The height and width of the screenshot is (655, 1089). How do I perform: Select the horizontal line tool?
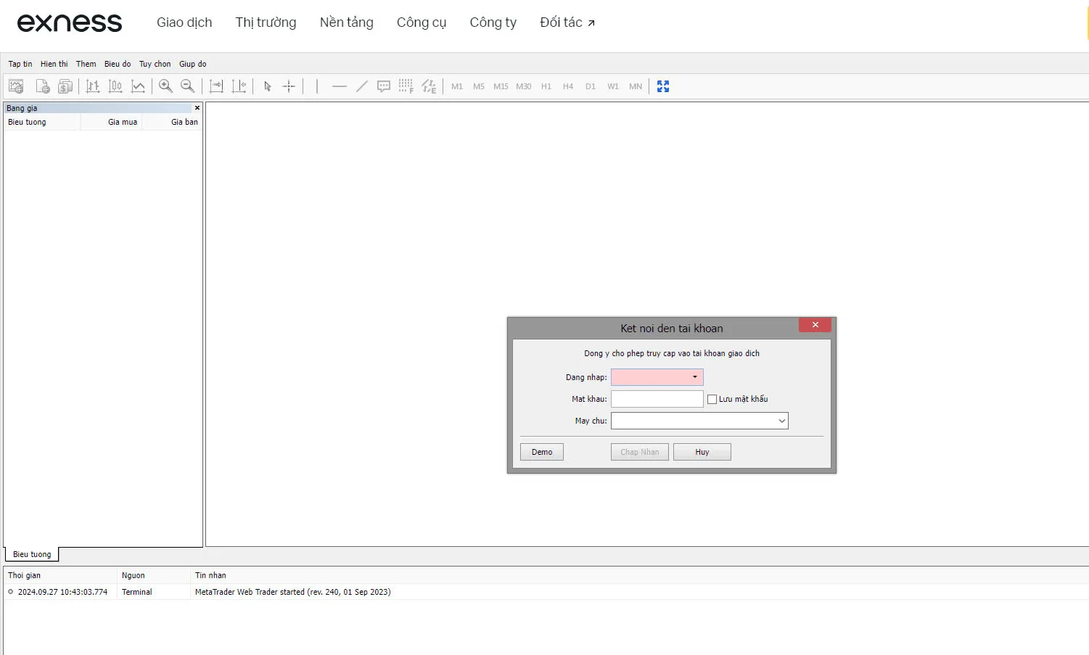tap(340, 86)
